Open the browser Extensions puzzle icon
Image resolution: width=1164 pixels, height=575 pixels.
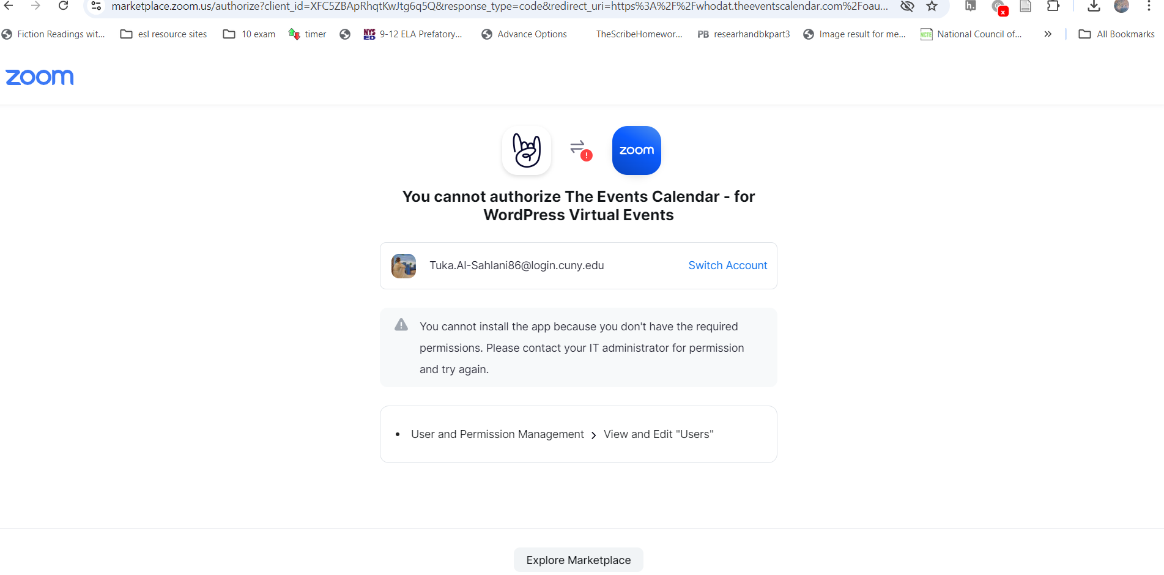coord(1053,6)
